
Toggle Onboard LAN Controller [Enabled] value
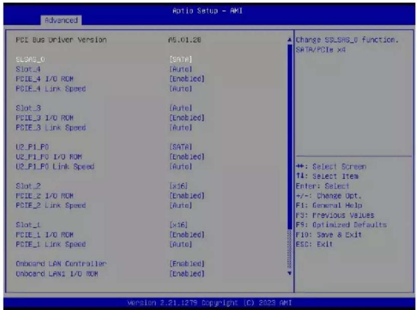(187, 264)
